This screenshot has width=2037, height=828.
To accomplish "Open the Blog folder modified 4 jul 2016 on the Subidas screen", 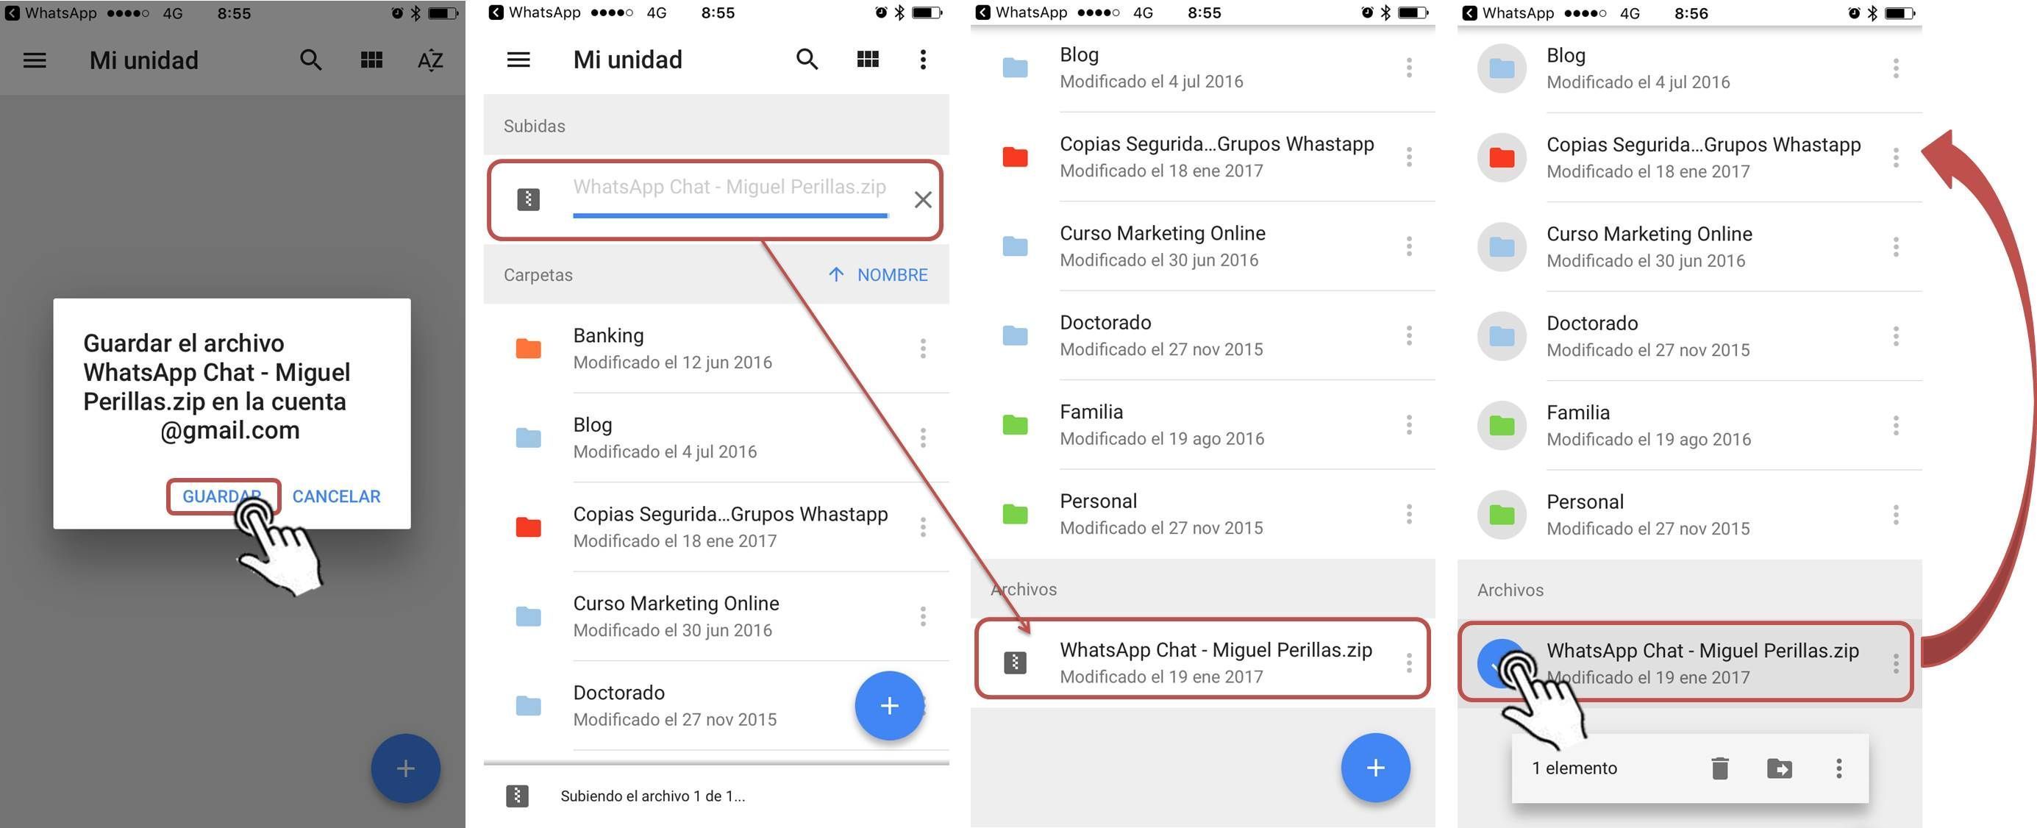I will point(716,438).
